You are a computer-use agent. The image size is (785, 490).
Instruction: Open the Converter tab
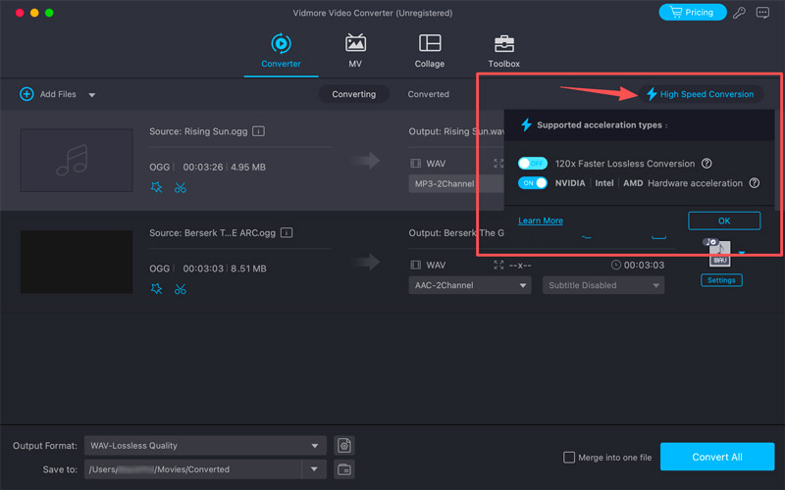pyautogui.click(x=281, y=51)
